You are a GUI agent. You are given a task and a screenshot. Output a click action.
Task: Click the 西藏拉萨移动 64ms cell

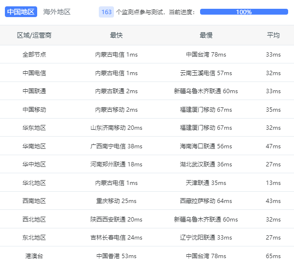click(x=206, y=201)
